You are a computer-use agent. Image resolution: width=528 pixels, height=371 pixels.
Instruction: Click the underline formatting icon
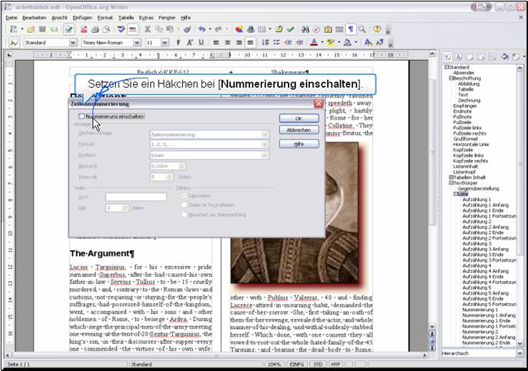[201, 43]
